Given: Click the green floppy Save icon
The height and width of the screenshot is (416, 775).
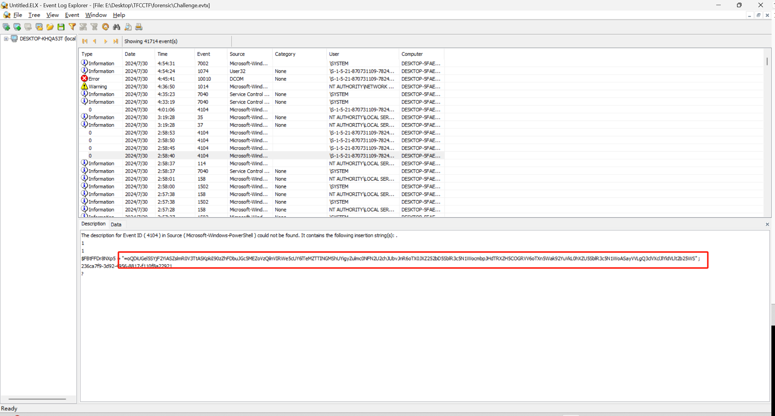Looking at the screenshot, I should 61,27.
